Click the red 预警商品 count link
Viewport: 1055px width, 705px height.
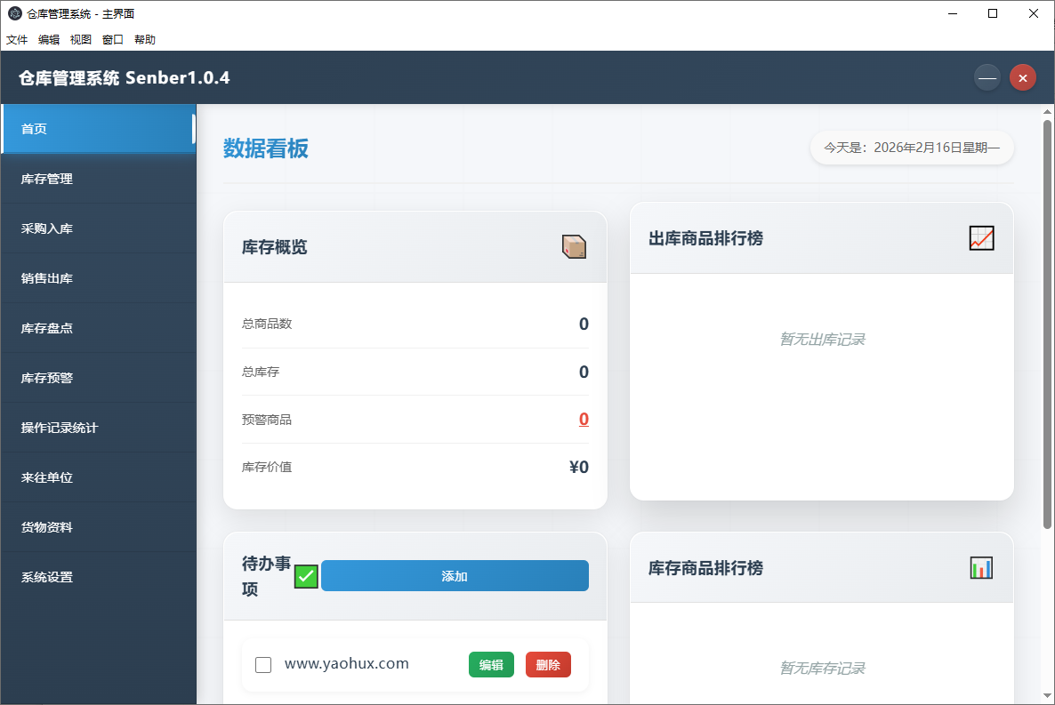tap(584, 419)
